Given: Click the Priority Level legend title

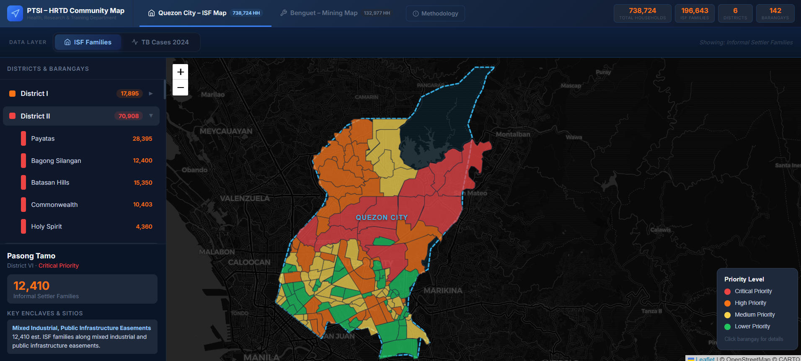Looking at the screenshot, I should (x=744, y=279).
